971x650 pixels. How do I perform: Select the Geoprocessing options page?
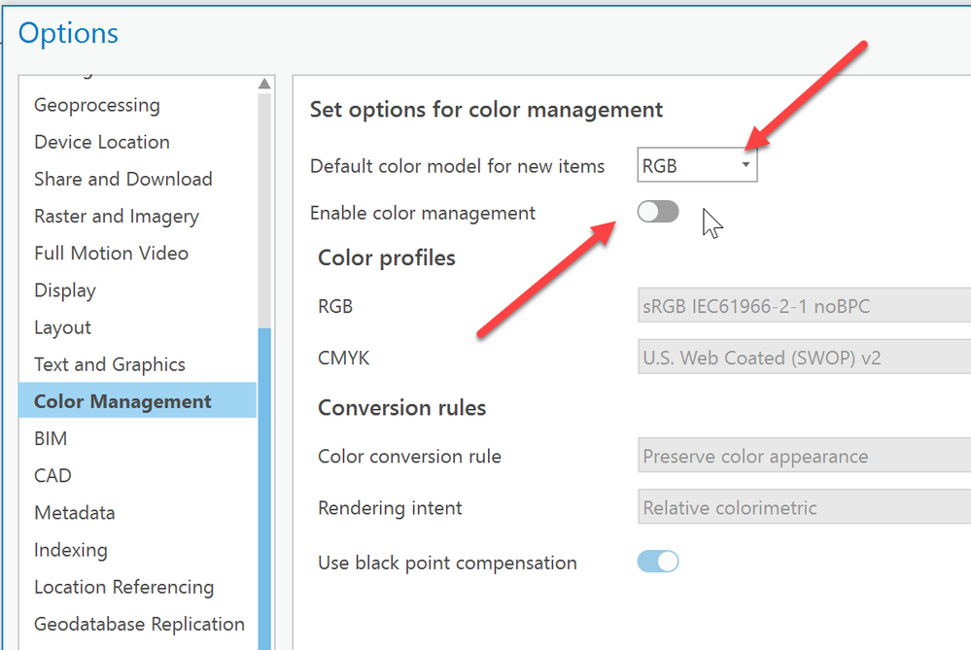coord(95,105)
